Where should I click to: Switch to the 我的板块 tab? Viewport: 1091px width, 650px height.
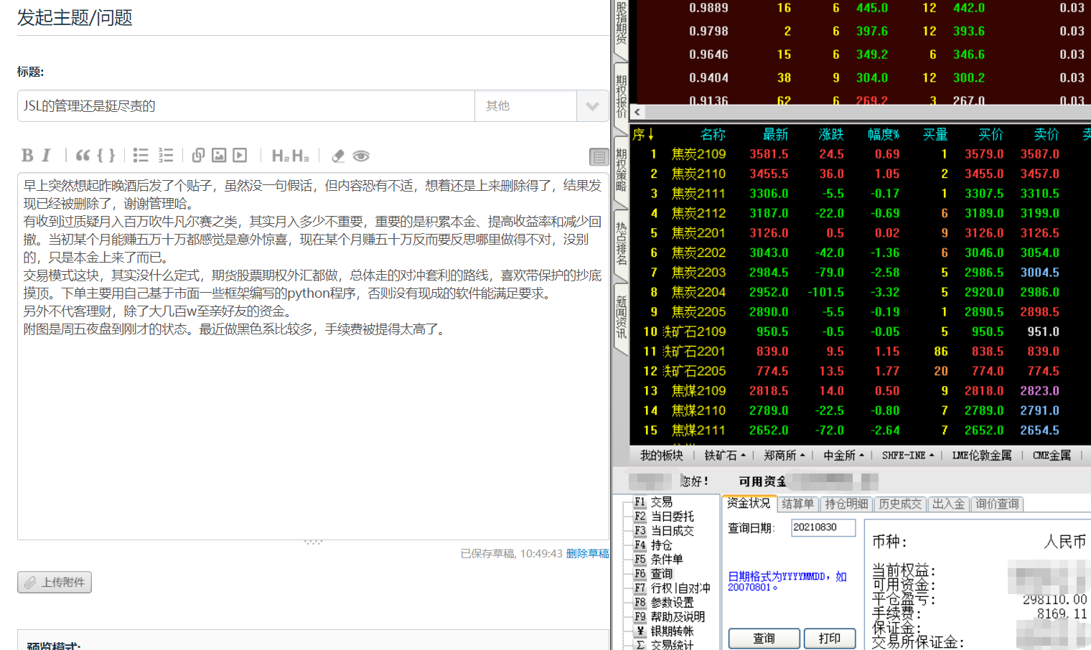point(662,456)
